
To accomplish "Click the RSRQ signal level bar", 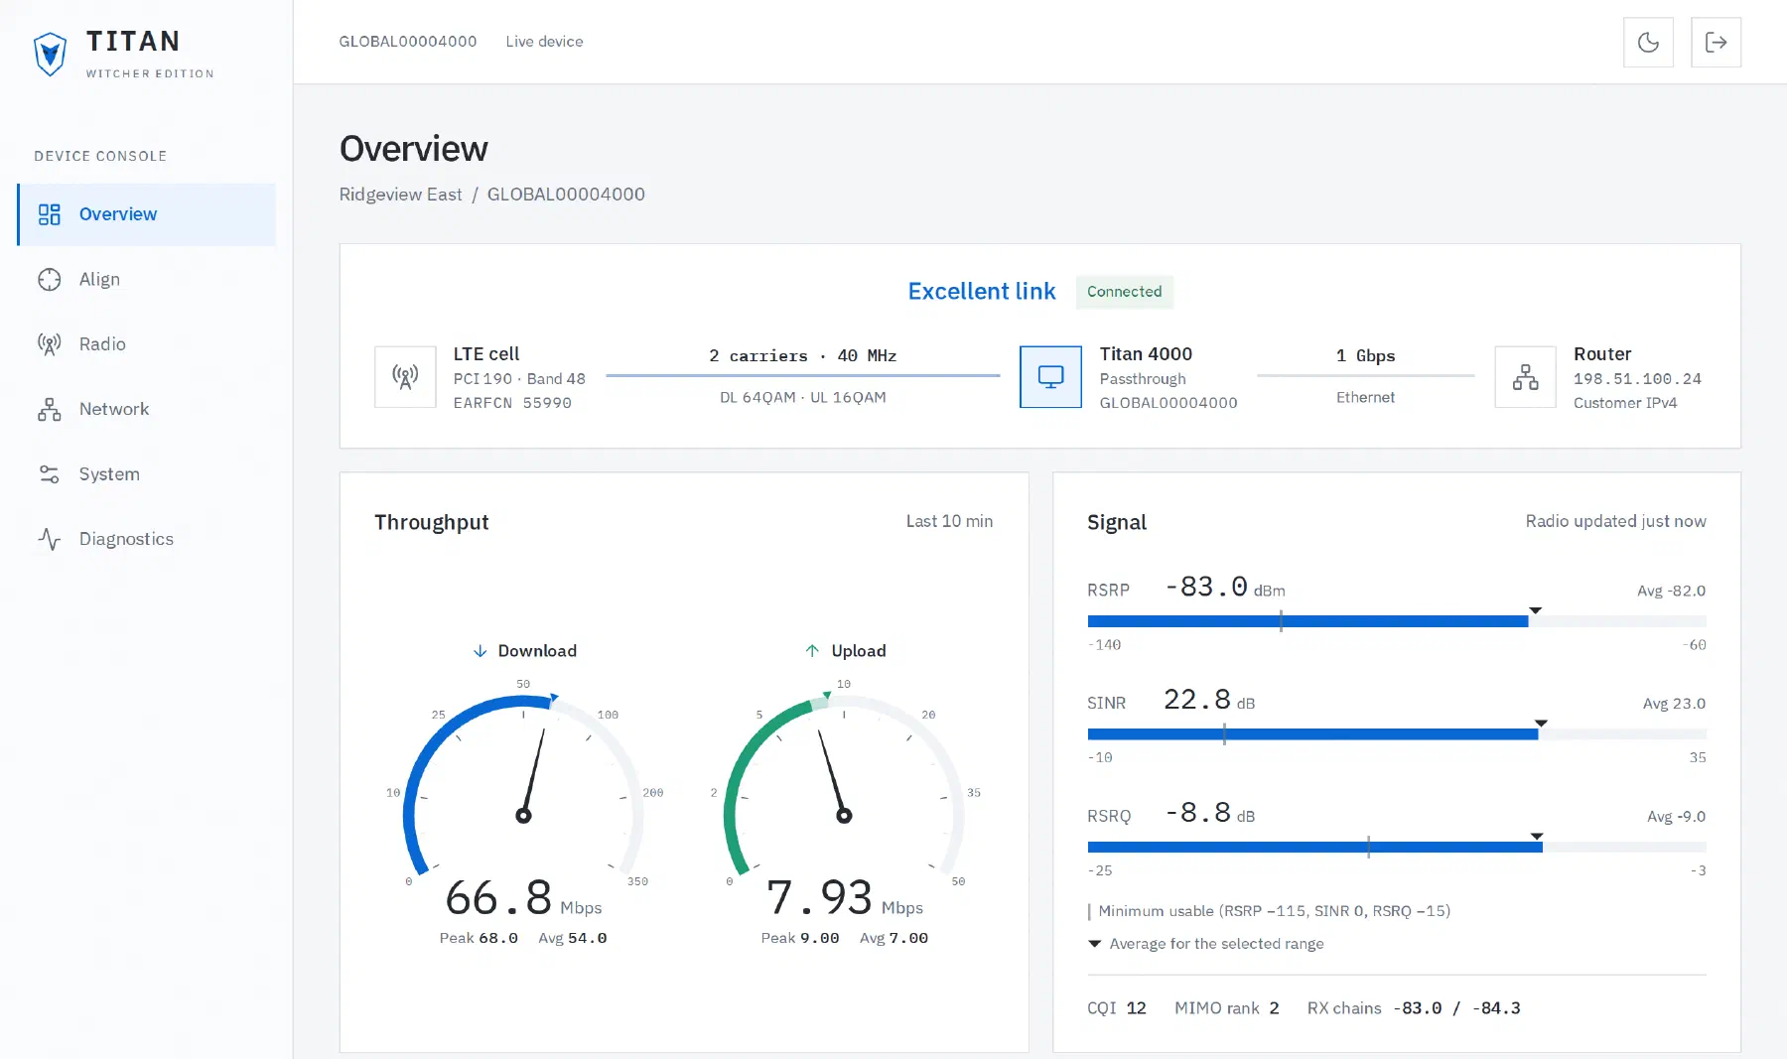I will 1397,848.
